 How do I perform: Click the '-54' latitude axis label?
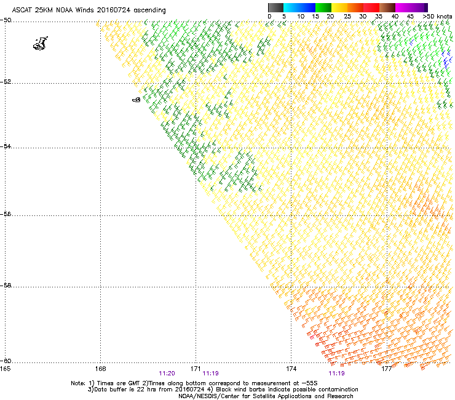coord(6,146)
